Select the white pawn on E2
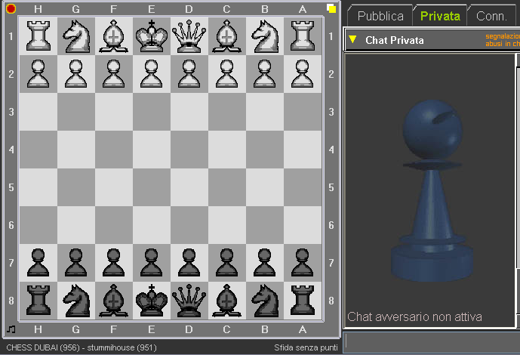520x355 pixels. [152, 74]
